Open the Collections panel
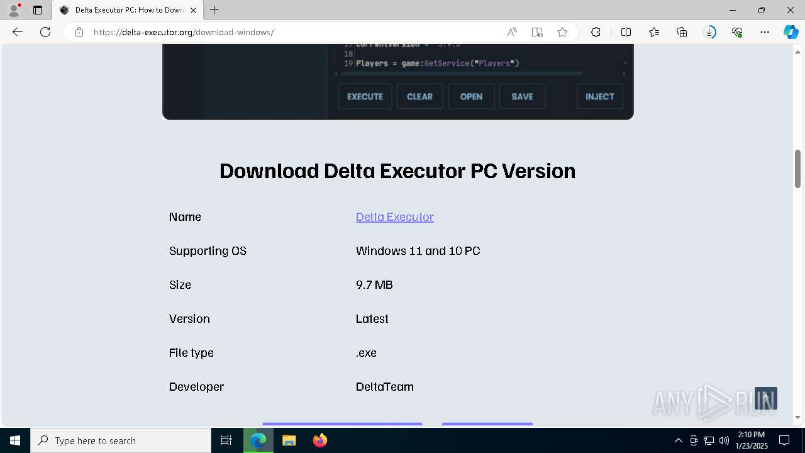Screen dimensions: 805x453 (682, 32)
